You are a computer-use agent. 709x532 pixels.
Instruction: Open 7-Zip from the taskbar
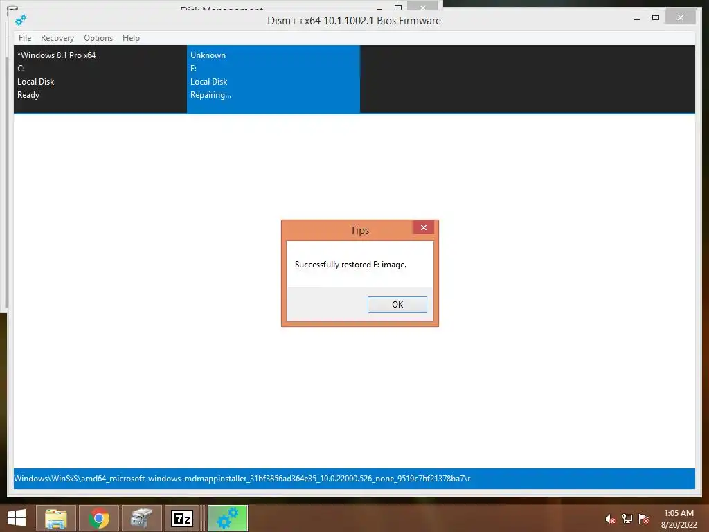coord(182,518)
